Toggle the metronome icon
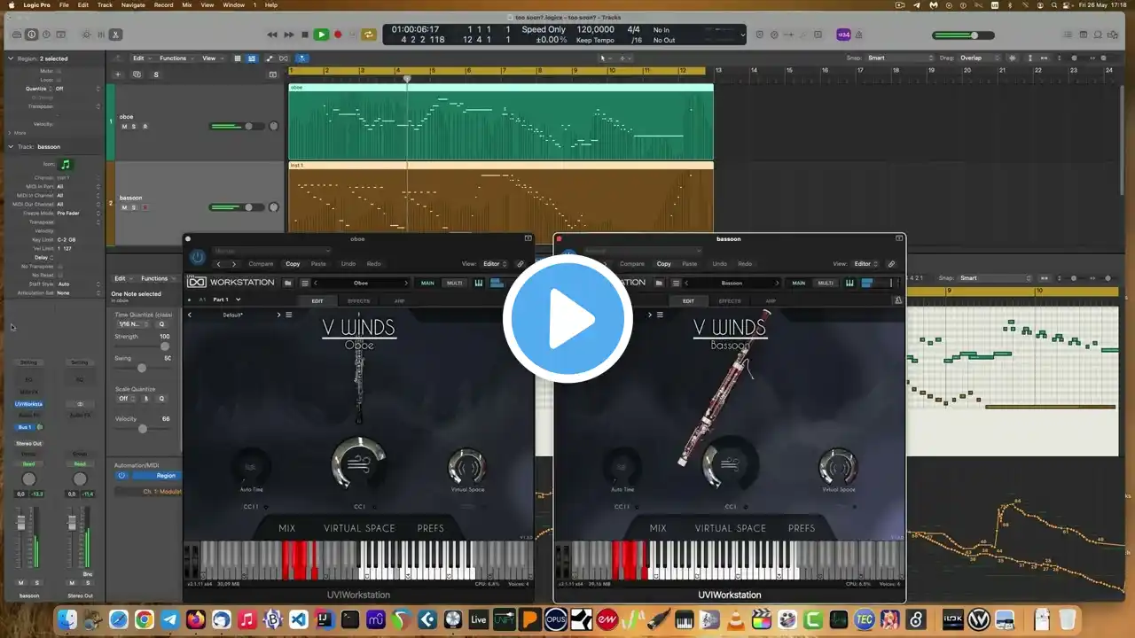 (860, 35)
